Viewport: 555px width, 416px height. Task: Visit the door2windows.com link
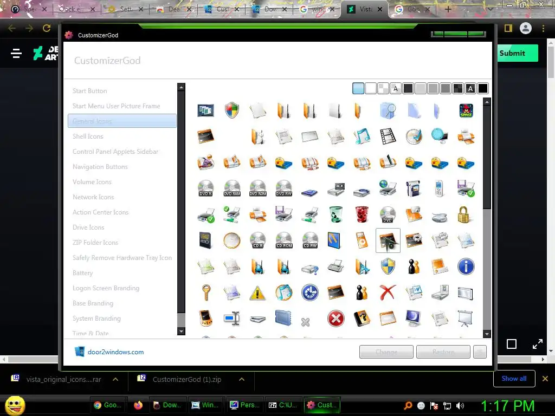[x=115, y=352]
